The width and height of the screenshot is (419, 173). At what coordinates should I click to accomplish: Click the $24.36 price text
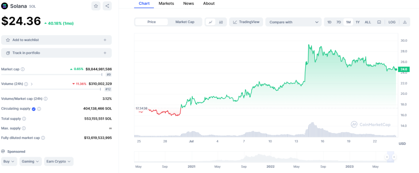[21, 21]
